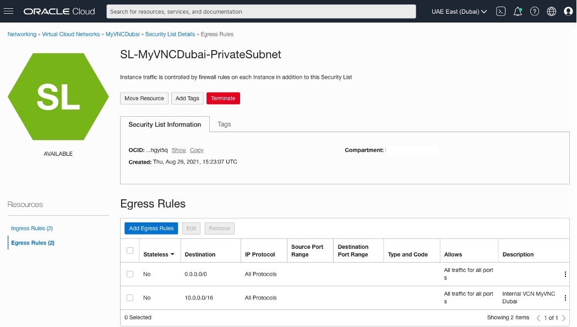Open Security List Details breadcrumb
This screenshot has width=577, height=327.
coord(170,34)
